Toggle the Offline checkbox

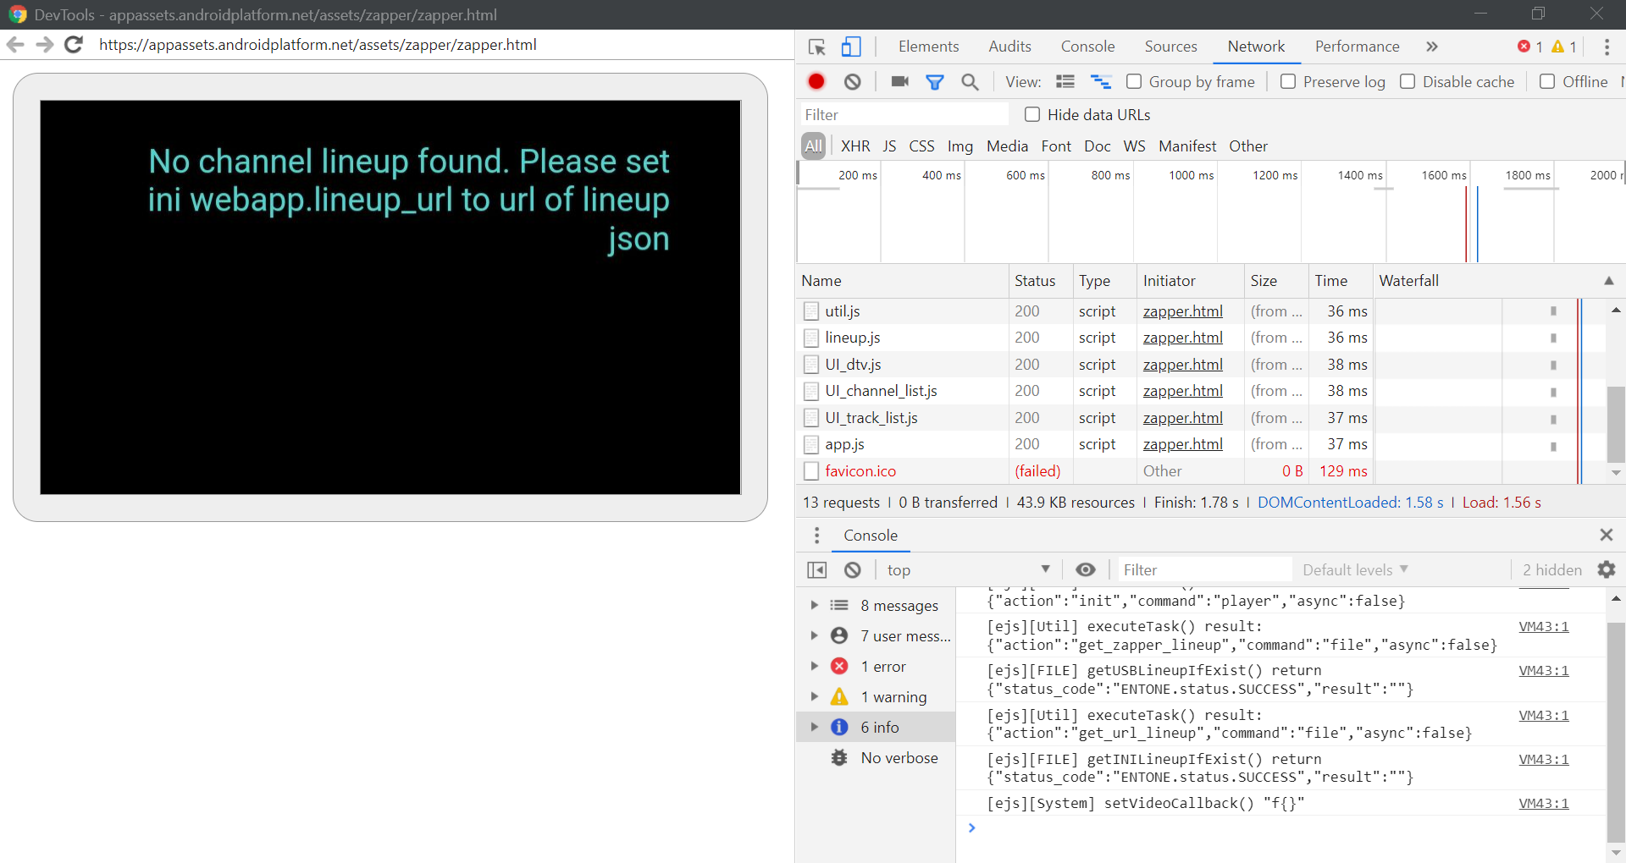click(x=1547, y=82)
